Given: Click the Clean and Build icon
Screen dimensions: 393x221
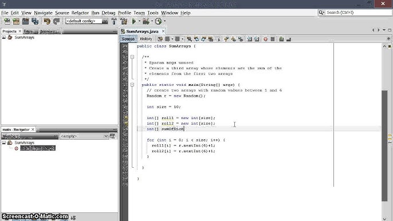Looking at the screenshot, I should pyautogui.click(x=124, y=21).
